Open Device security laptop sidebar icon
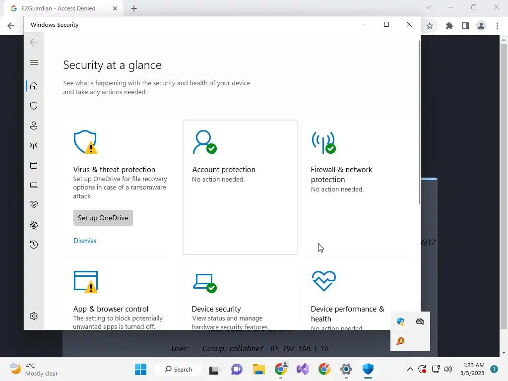Viewport: 508px width, 381px height. pyautogui.click(x=34, y=185)
